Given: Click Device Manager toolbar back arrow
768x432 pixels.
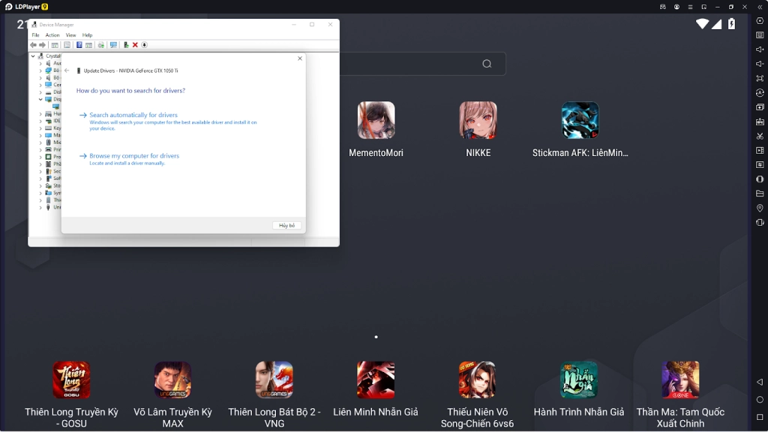Looking at the screenshot, I should 33,45.
